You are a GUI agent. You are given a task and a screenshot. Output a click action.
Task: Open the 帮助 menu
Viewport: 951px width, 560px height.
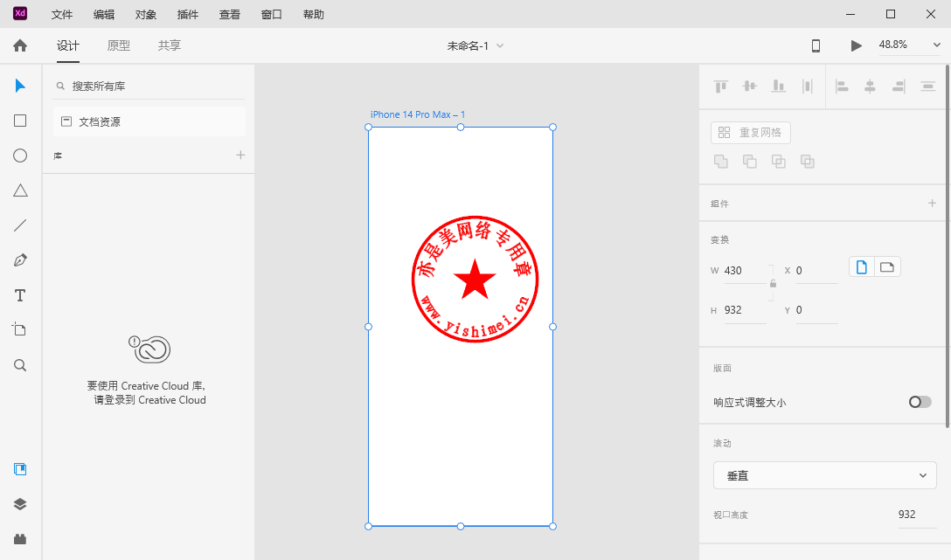[314, 15]
